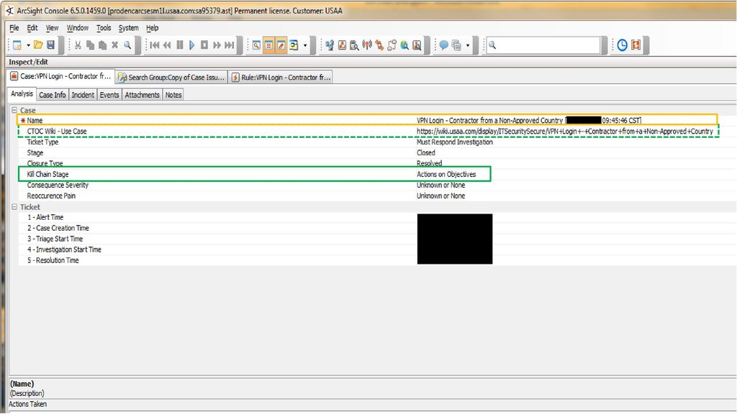The height and width of the screenshot is (414, 737).
Task: Click the Save floppy disk icon
Action: point(51,45)
